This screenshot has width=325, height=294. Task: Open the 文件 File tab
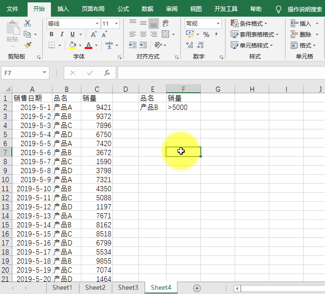point(12,9)
